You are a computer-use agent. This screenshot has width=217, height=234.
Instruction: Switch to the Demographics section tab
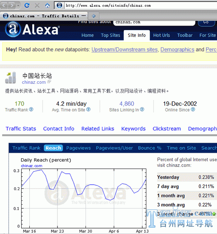click(x=203, y=129)
